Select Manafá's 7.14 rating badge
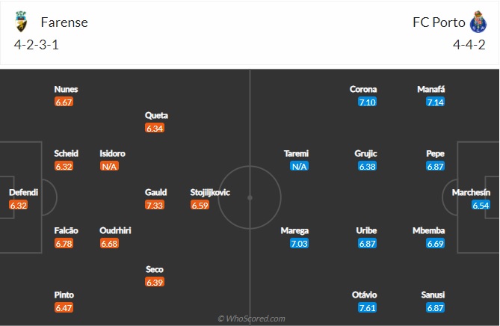Image resolution: width=500 pixels, height=326 pixels. [435, 102]
